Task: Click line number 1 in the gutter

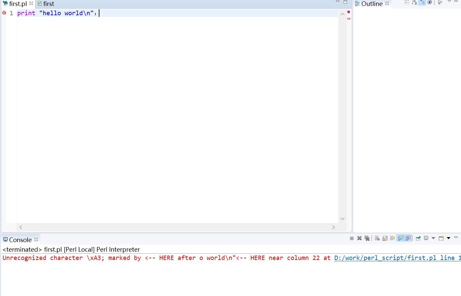Action: [x=11, y=13]
